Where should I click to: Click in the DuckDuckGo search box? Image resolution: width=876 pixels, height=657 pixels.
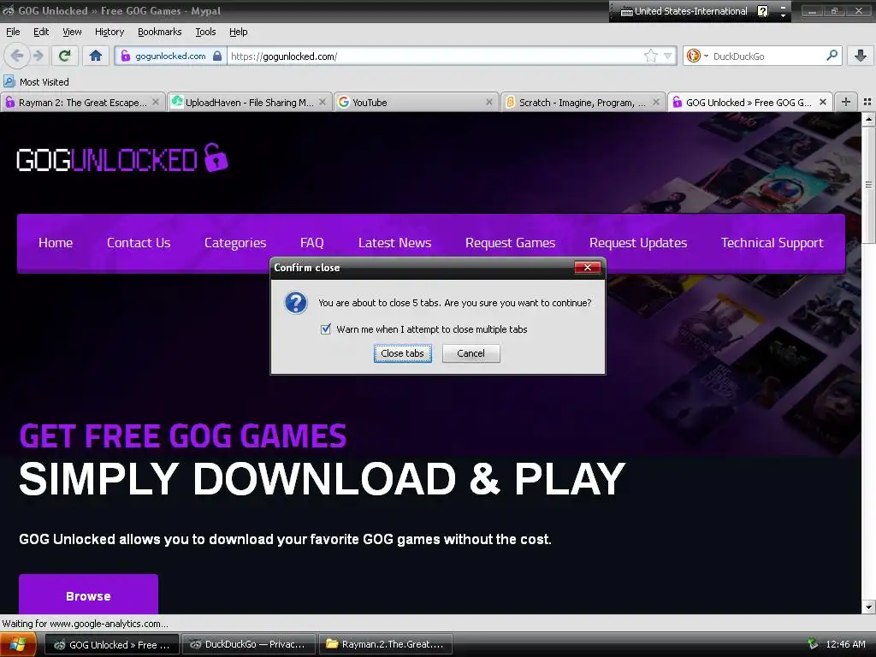(x=766, y=56)
